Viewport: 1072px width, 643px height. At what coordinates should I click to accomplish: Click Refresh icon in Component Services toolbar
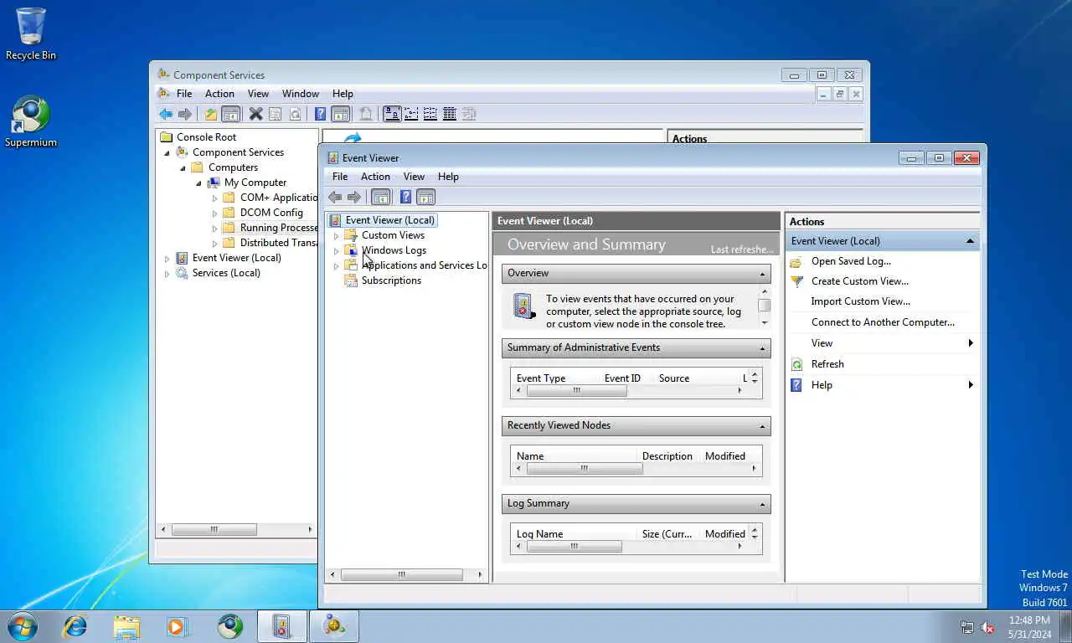click(x=295, y=114)
